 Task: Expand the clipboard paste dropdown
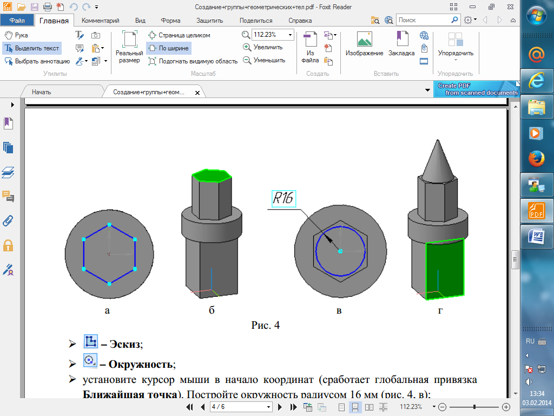coord(102,48)
